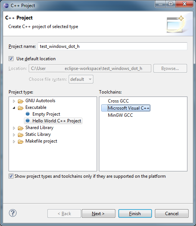
Task: Click the Project name input field
Action: (x=112, y=46)
